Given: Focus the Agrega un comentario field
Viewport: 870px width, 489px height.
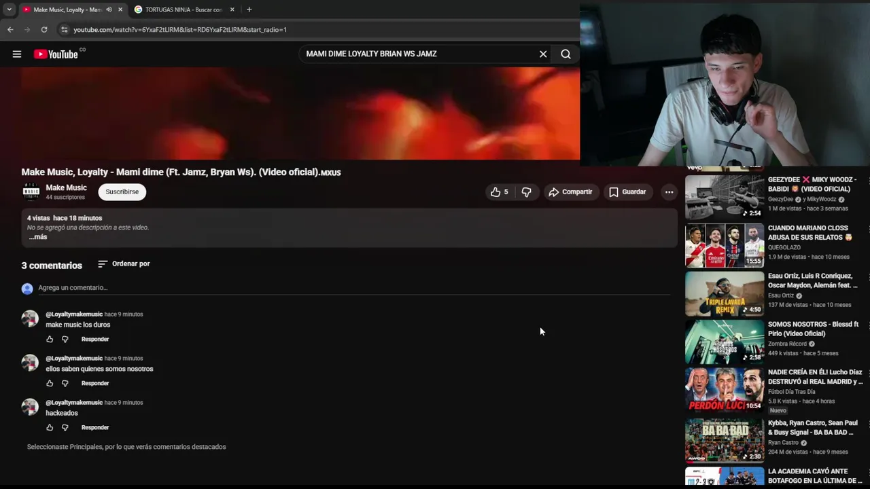Looking at the screenshot, I should [353, 288].
